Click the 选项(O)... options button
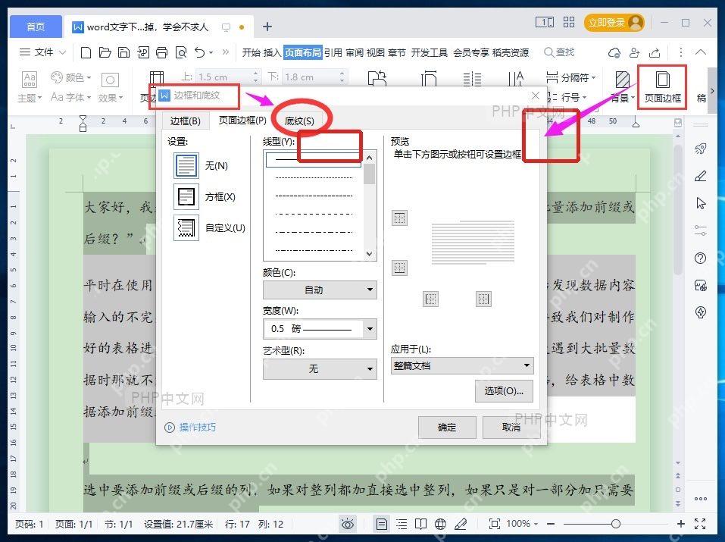Screen dimensions: 725x542 pos(504,391)
